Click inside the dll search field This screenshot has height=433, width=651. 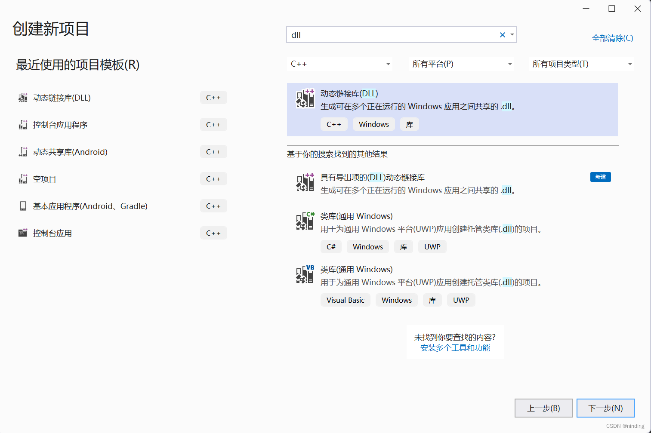click(x=387, y=34)
